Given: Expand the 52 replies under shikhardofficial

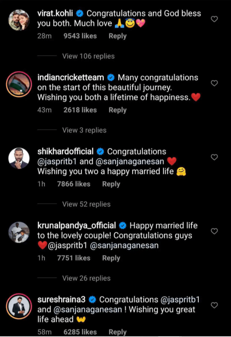Looking at the screenshot, I should 86,204.
